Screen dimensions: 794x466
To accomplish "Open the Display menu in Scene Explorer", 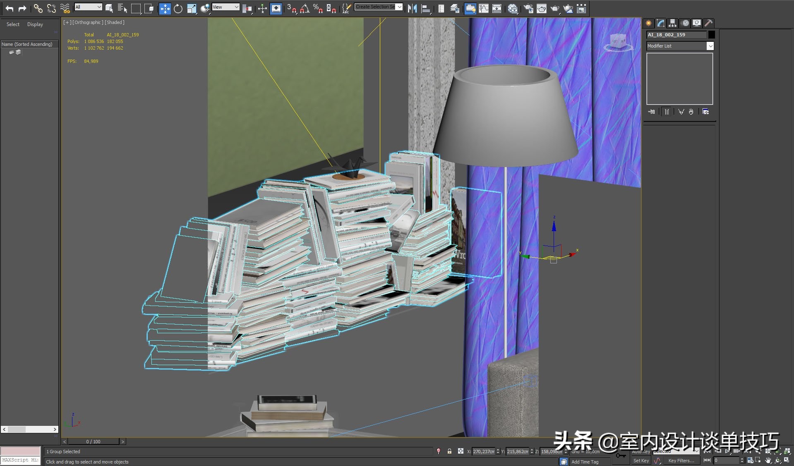I will point(35,24).
